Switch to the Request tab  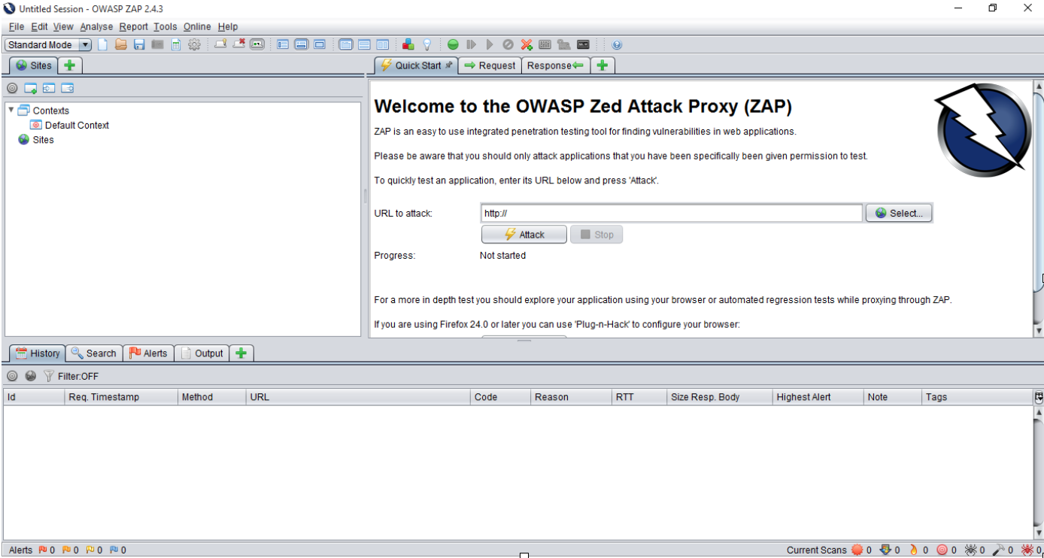[x=490, y=65]
